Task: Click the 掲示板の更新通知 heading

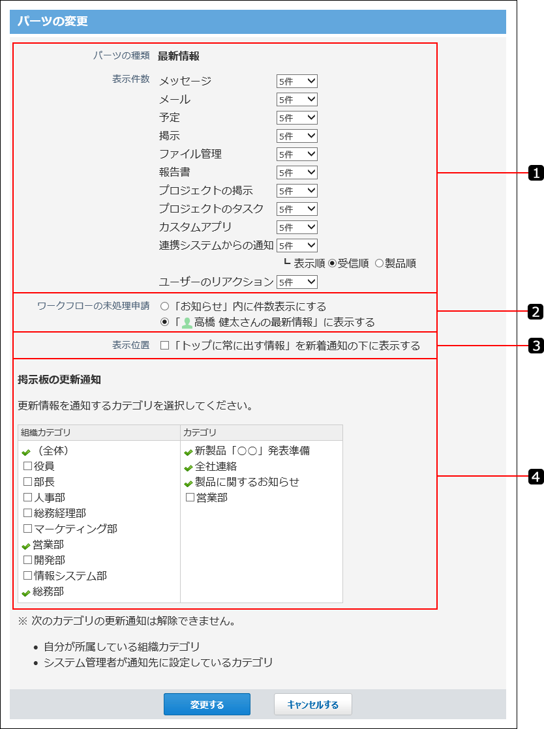Action: (59, 380)
